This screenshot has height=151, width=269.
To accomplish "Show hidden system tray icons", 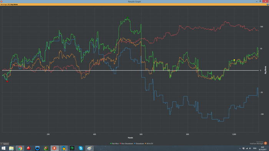I will 240,148.
